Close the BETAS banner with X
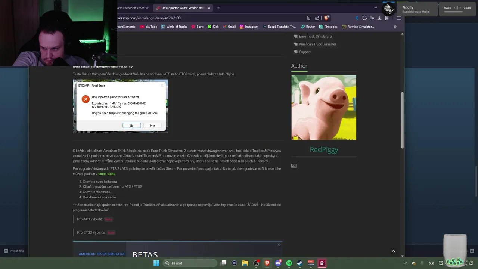The image size is (478, 269). pyautogui.click(x=279, y=245)
